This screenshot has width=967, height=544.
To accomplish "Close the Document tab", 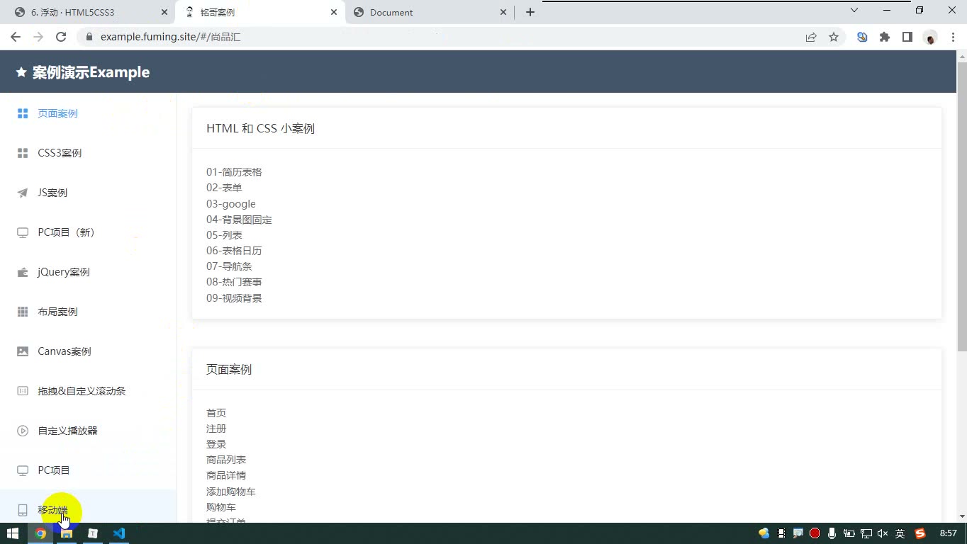I will tap(503, 12).
